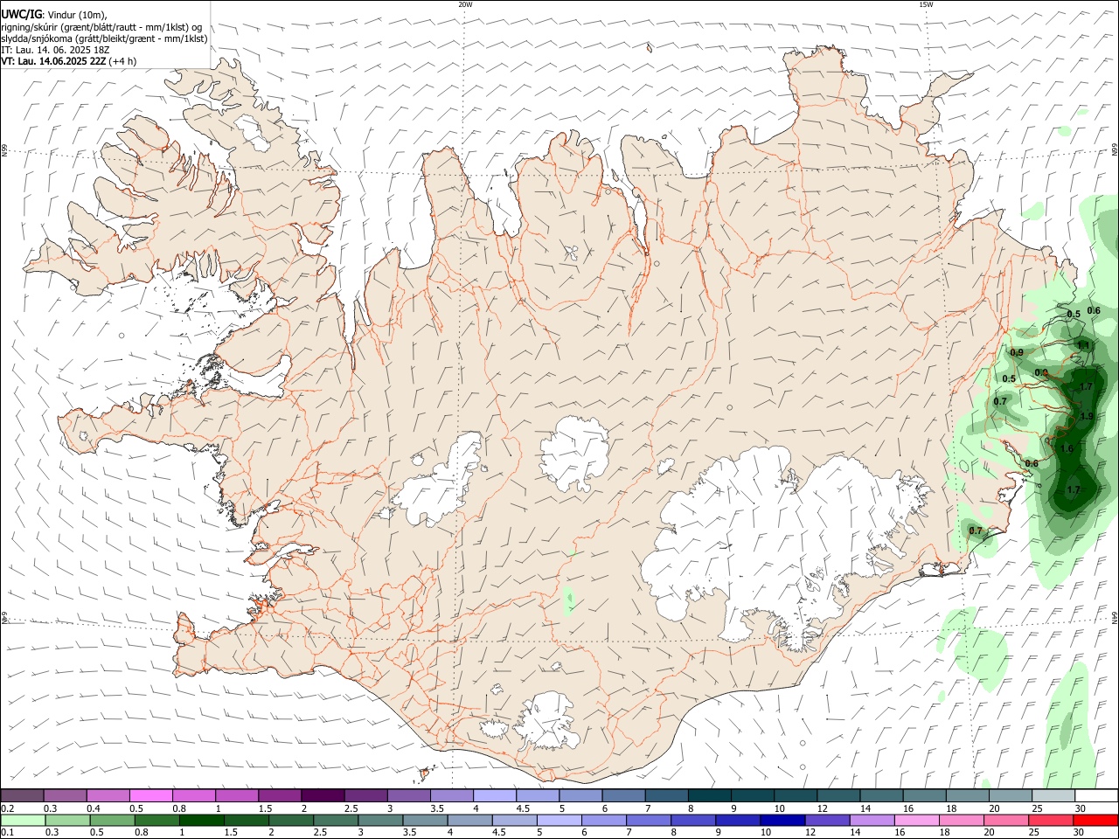Click the 0.1 label on the bottom scale
The width and height of the screenshot is (1119, 839).
(7, 833)
